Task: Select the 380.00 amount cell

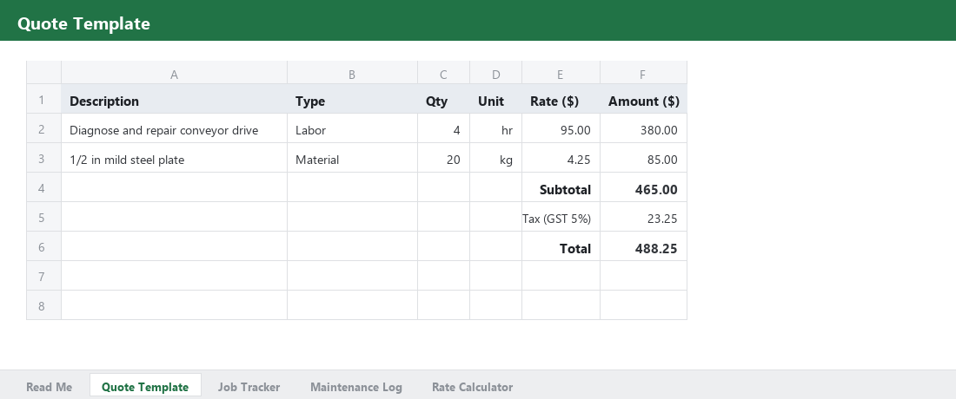Action: [643, 128]
